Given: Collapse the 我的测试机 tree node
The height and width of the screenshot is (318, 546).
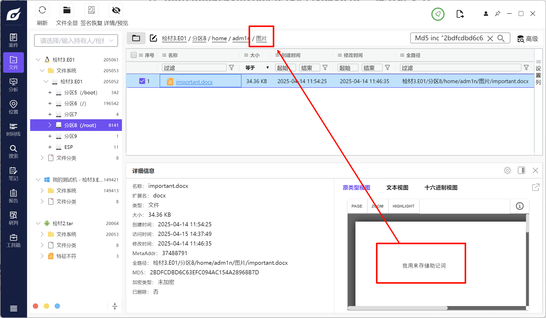Looking at the screenshot, I should [38, 180].
